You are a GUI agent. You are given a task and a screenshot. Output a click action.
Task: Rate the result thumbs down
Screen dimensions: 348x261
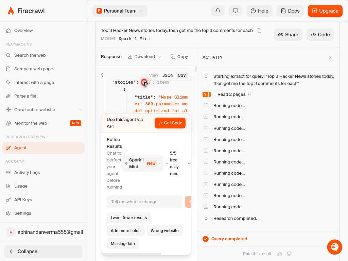pyautogui.click(x=289, y=254)
